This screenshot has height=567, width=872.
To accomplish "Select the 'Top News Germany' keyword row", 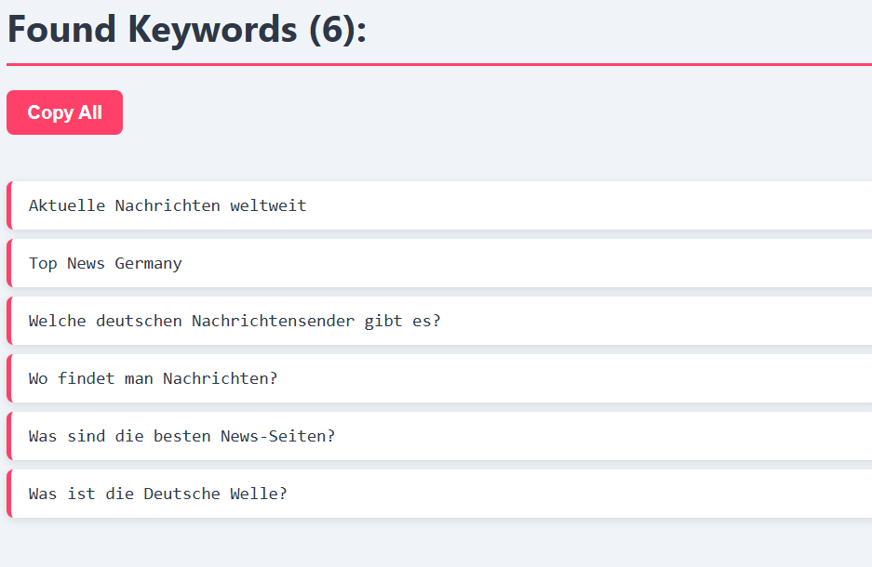I will (439, 263).
